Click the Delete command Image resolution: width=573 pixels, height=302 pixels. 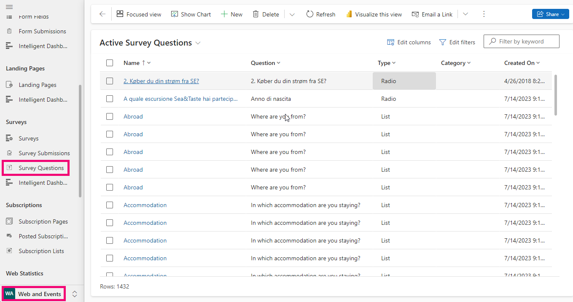tap(266, 14)
